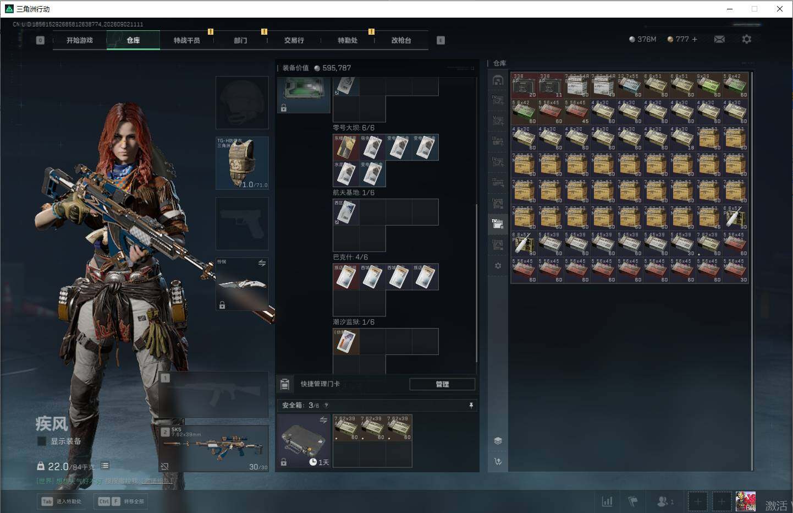Screen dimensions: 793x513
Task: Select the 仓库 tab
Action: (133, 40)
